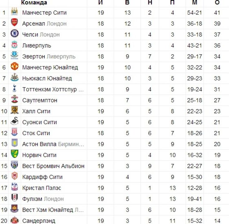This screenshot has width=229, height=224.
Task: Click the Manchester United crest
Action: 14,66
